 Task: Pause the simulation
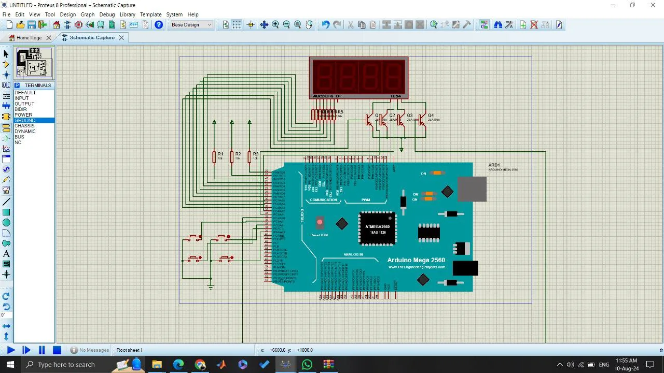pyautogui.click(x=42, y=350)
